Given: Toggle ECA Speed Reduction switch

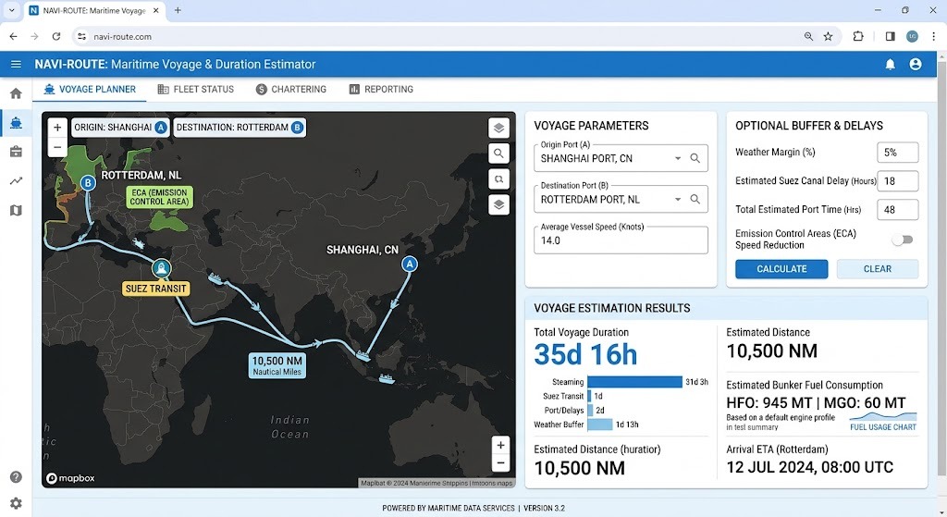Looking at the screenshot, I should click(x=903, y=240).
